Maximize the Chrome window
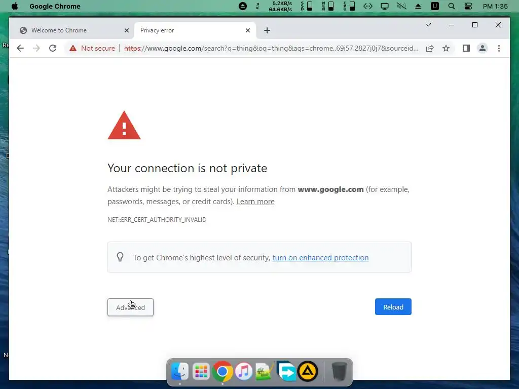Screen dimensions: 519x389 (474, 25)
